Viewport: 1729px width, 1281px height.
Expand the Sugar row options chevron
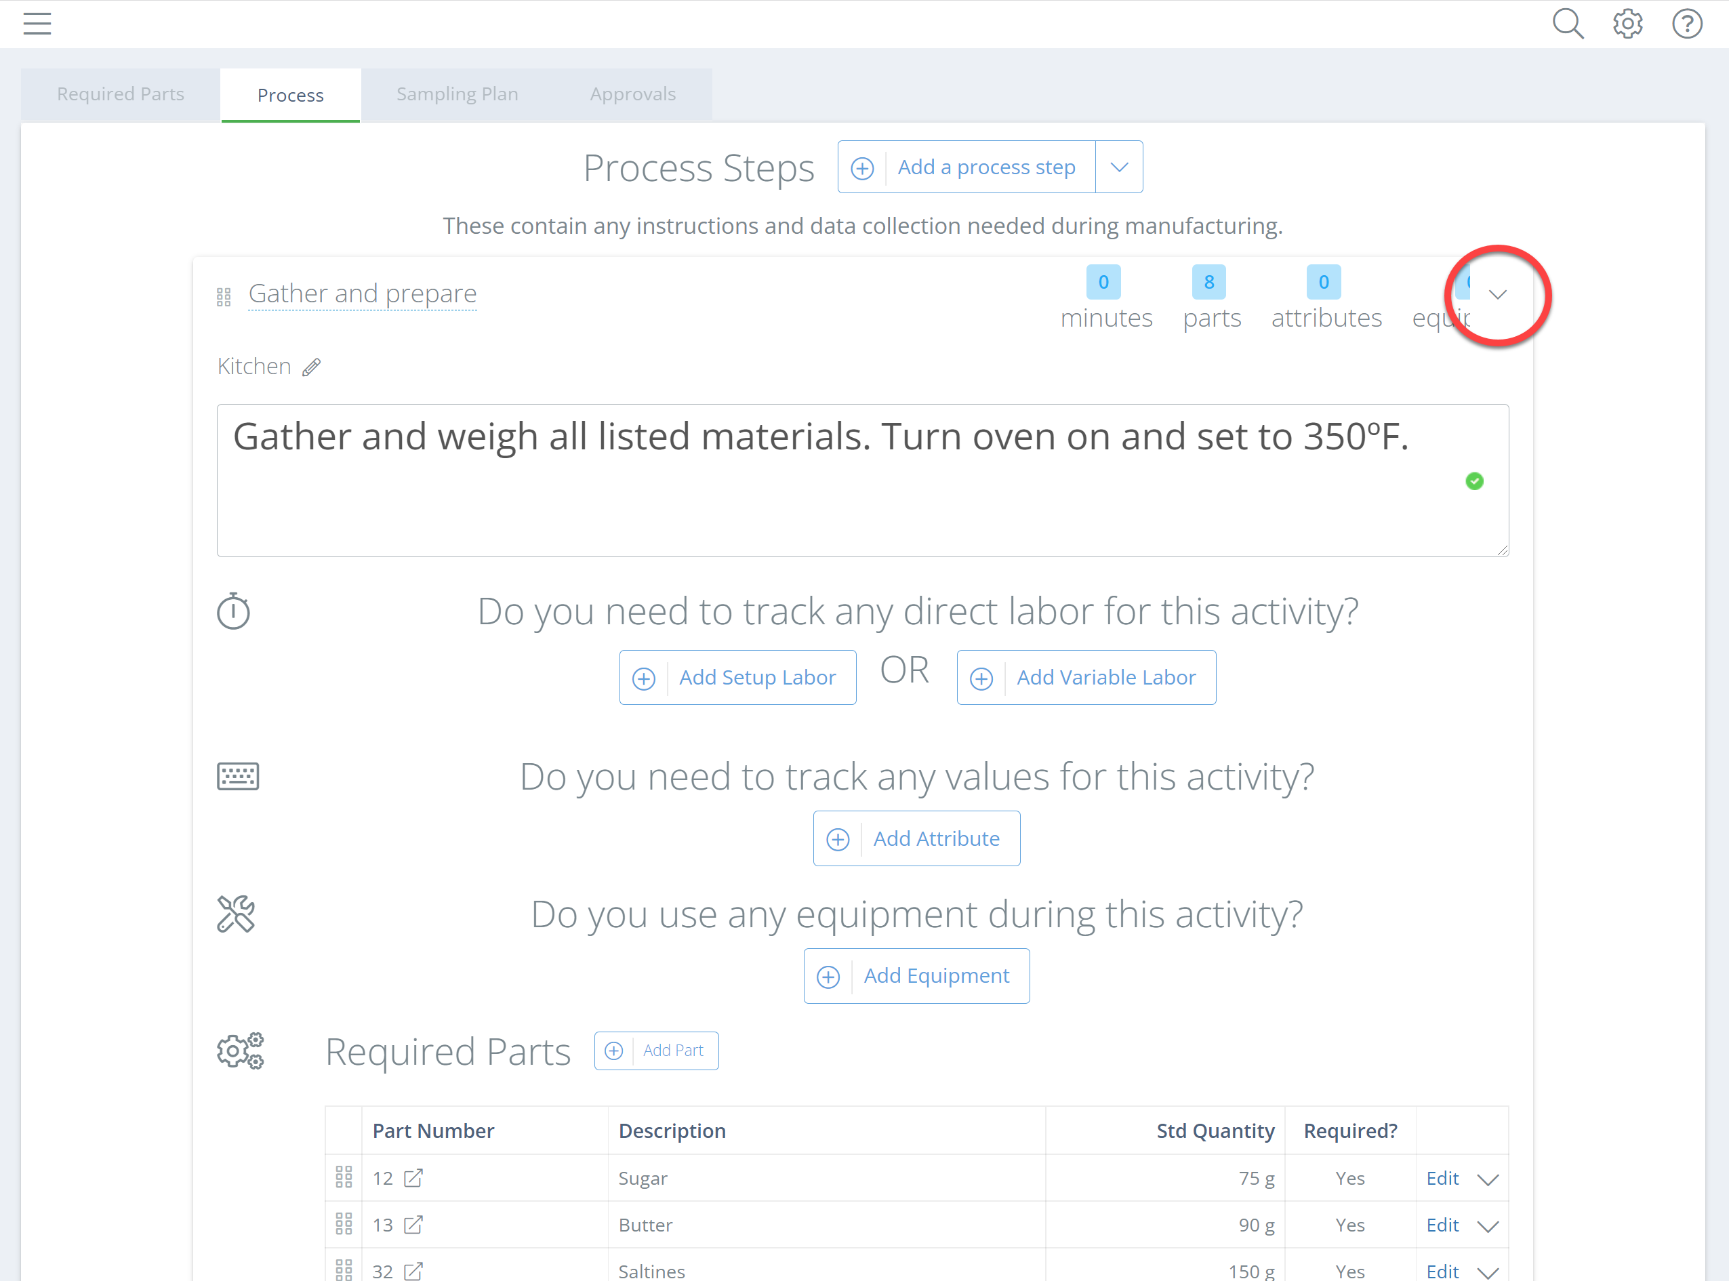[1488, 1180]
